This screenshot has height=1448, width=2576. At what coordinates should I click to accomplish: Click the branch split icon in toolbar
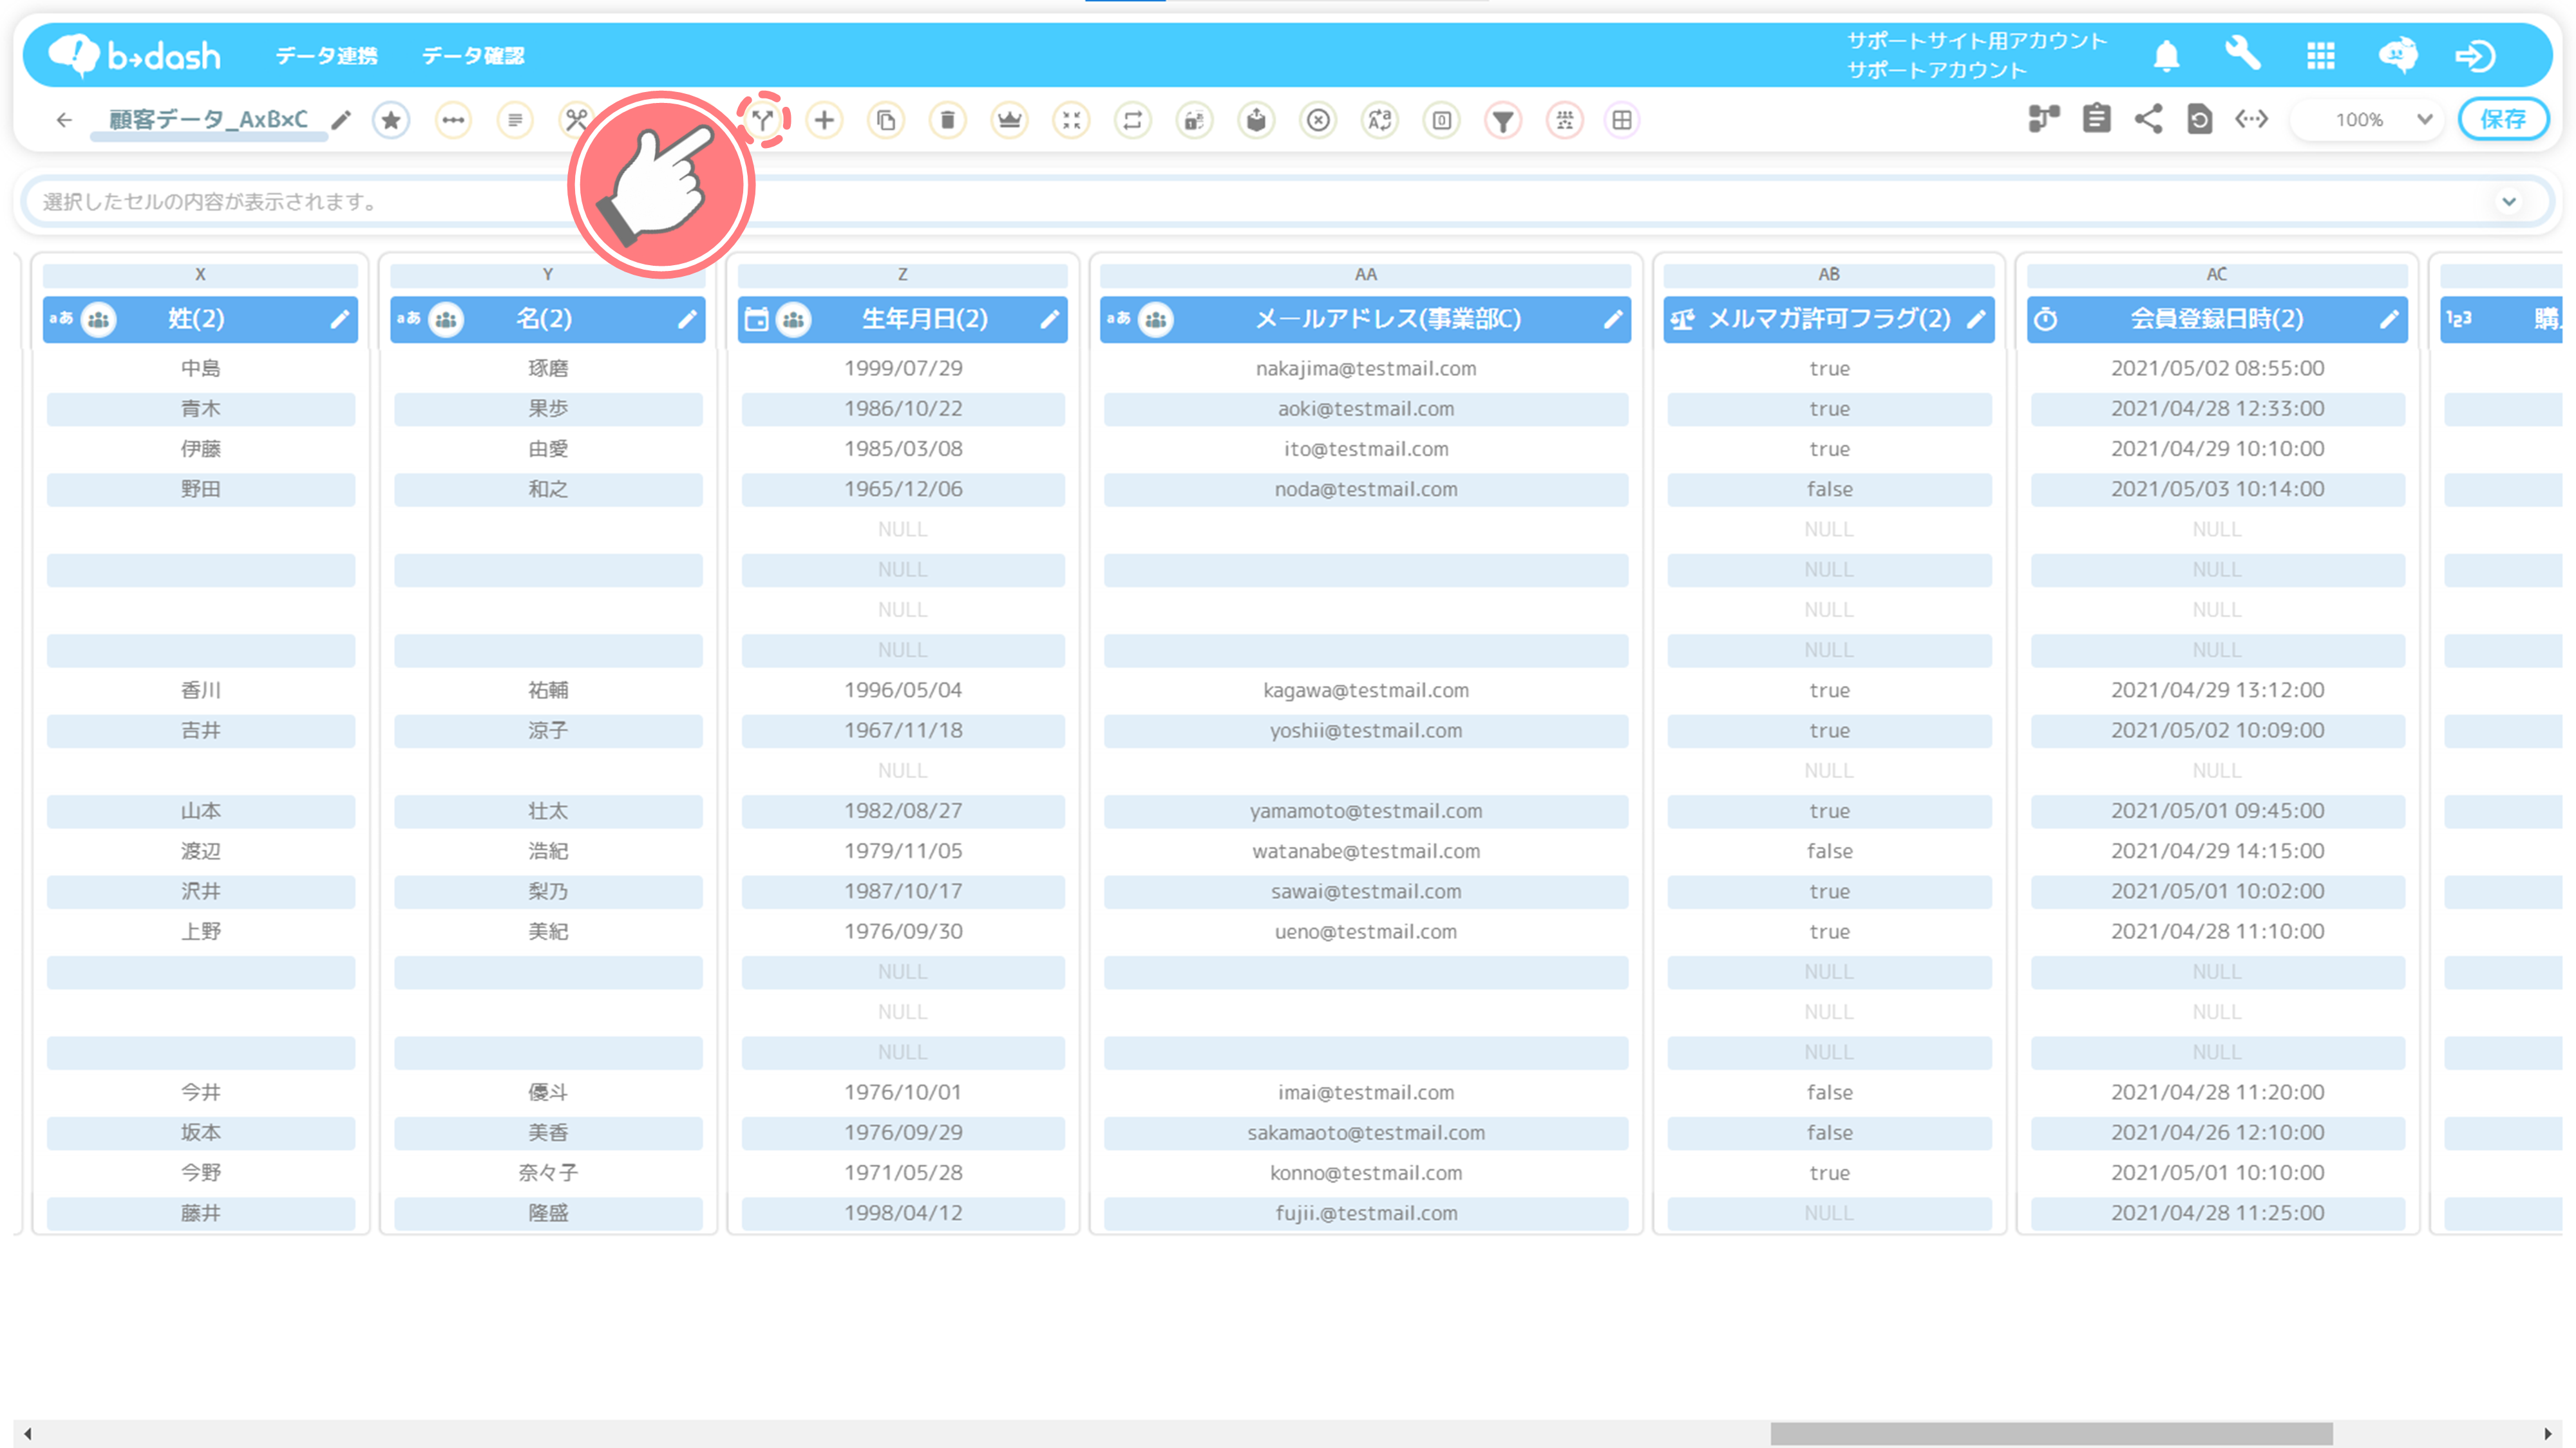point(763,120)
